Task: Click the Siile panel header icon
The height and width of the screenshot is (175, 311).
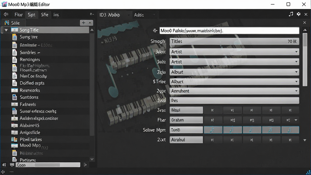Action: [x=7, y=23]
